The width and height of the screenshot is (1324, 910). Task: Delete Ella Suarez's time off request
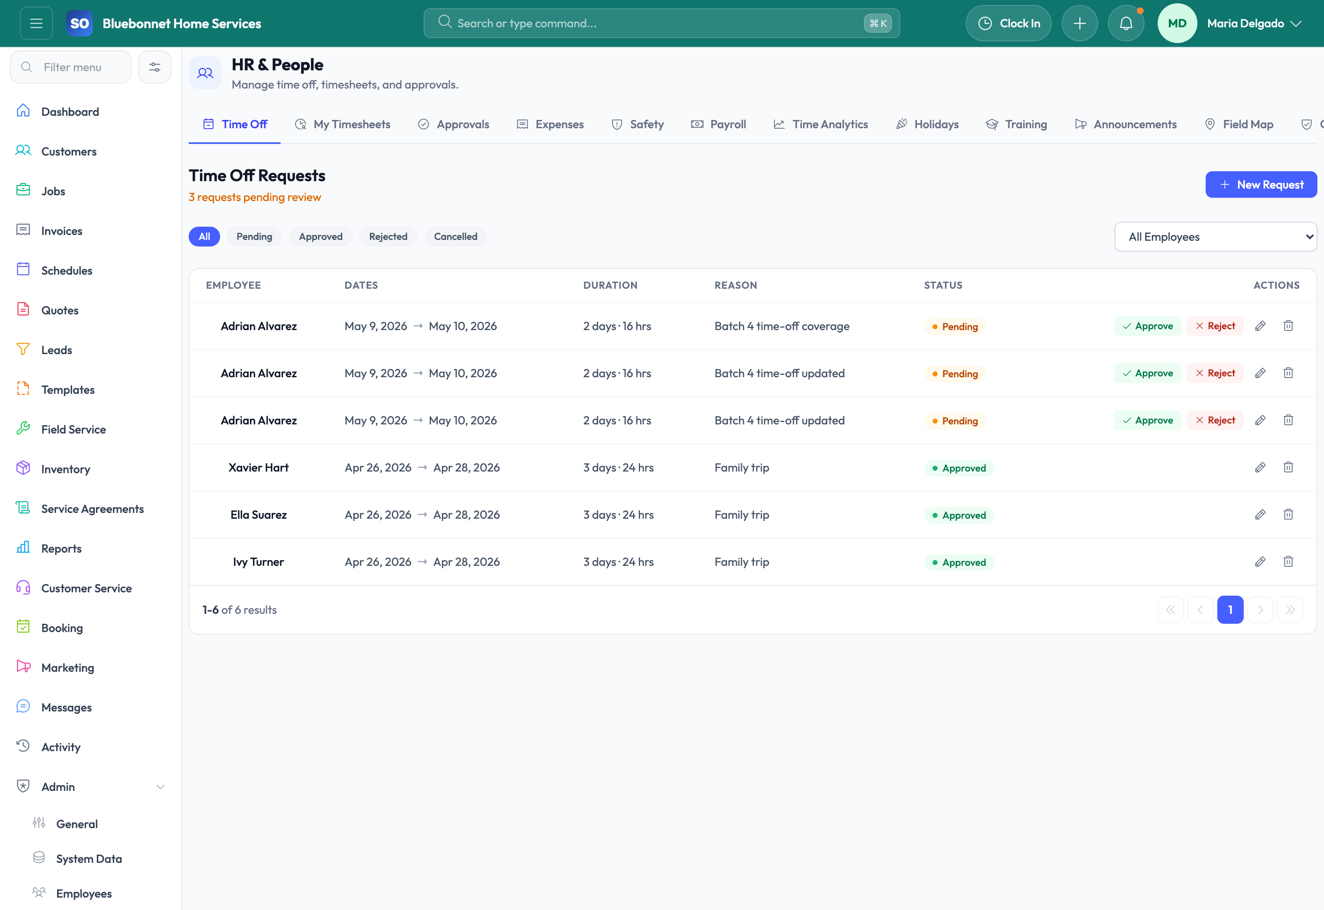[1288, 514]
